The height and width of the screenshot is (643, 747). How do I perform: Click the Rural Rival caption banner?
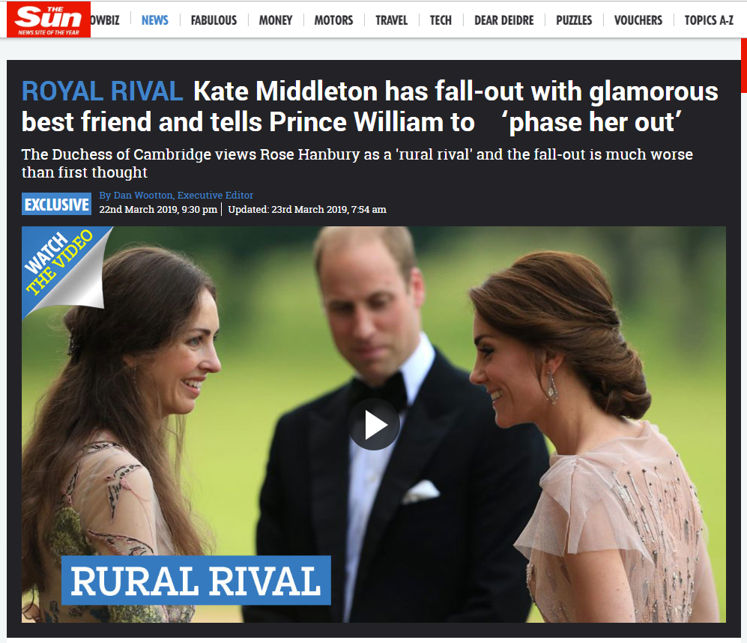196,581
